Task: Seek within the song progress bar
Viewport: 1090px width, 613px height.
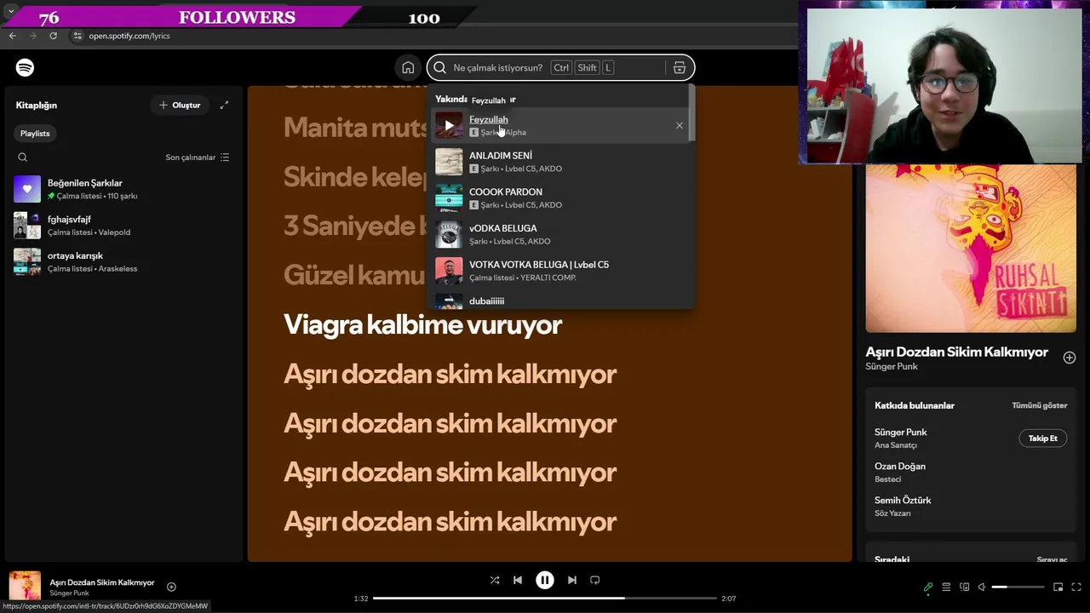Action: tap(544, 599)
